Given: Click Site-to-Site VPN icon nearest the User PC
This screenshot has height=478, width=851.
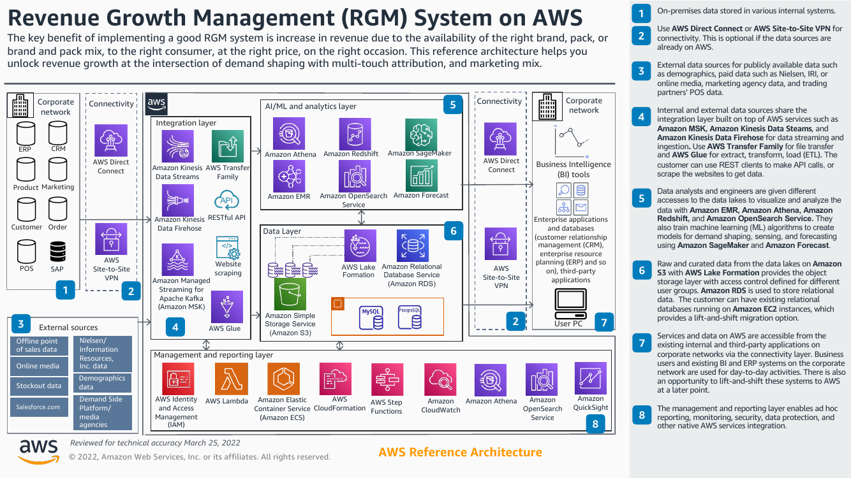Looking at the screenshot, I should [x=501, y=245].
